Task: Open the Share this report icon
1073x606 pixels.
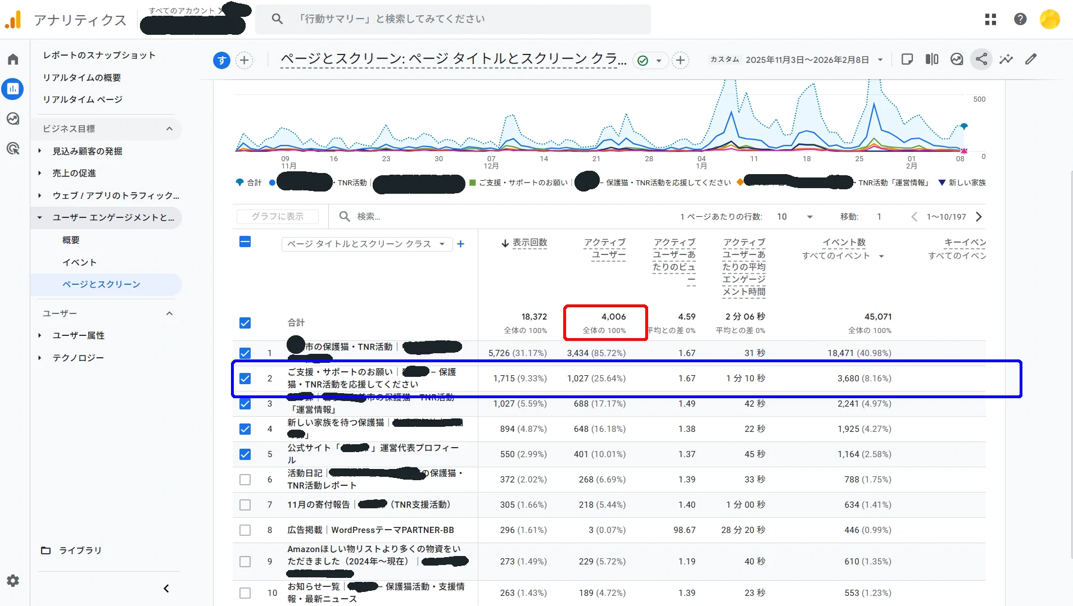Action: click(981, 59)
